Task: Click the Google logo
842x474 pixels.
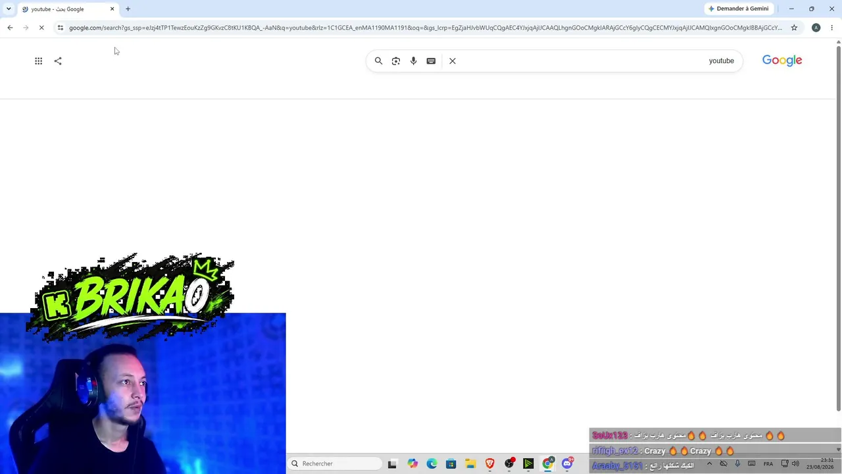Action: [782, 61]
